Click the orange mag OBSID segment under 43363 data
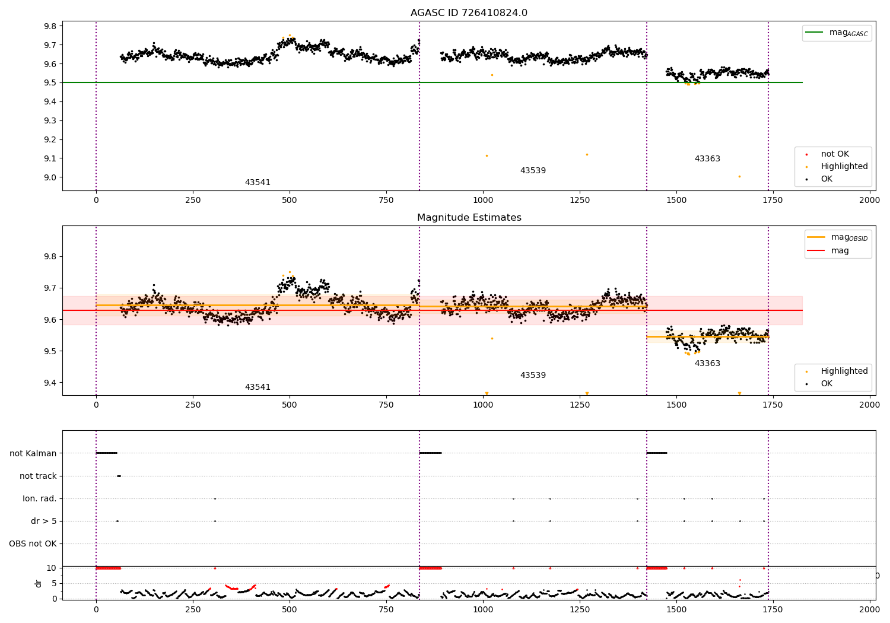The height and width of the screenshot is (623, 890). [707, 336]
